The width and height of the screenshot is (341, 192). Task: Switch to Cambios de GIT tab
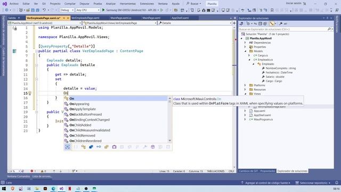point(248,171)
